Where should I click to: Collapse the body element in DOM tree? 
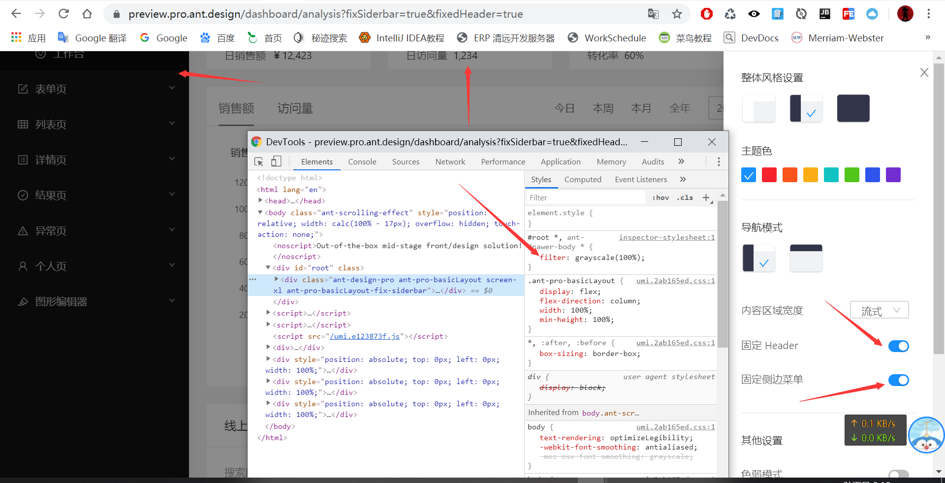point(260,212)
